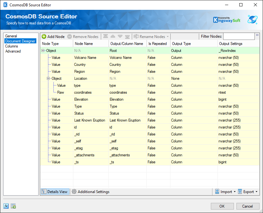Select the _ts node name cell
Viewport: 263px width, 213px height.
pos(91,162)
